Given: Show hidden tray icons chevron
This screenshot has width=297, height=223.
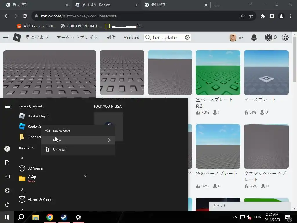Looking at the screenshot, I should click(x=235, y=217).
